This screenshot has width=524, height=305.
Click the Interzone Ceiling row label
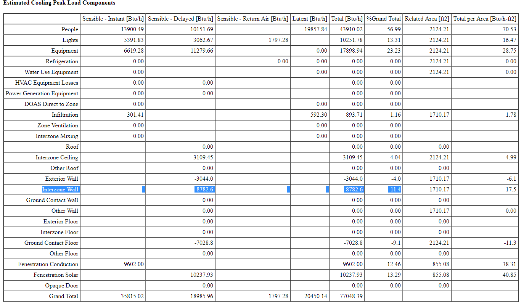tap(57, 157)
